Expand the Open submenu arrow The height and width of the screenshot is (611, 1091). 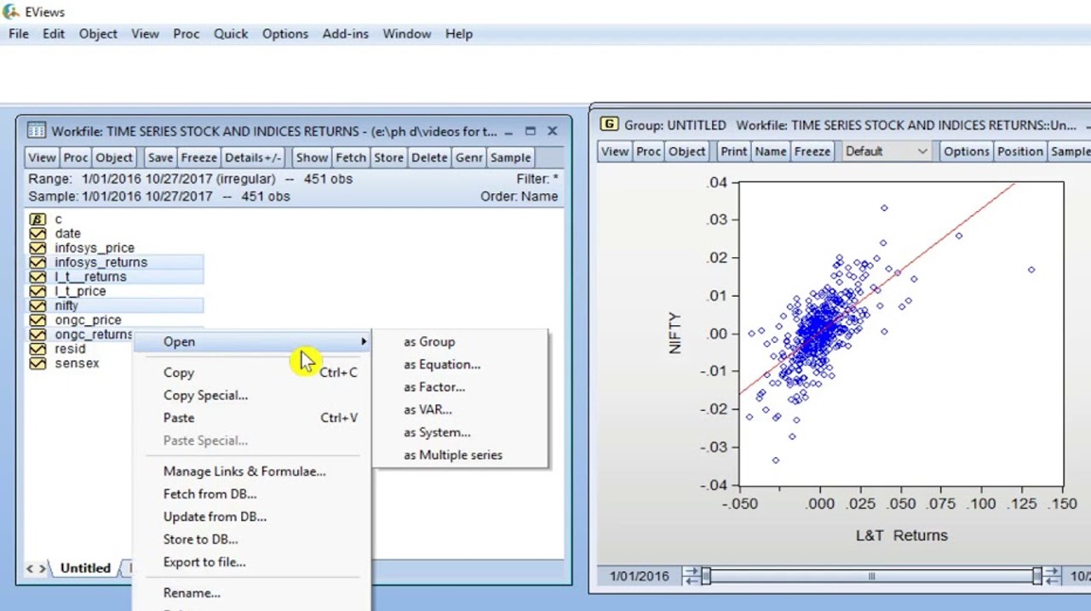coord(364,342)
